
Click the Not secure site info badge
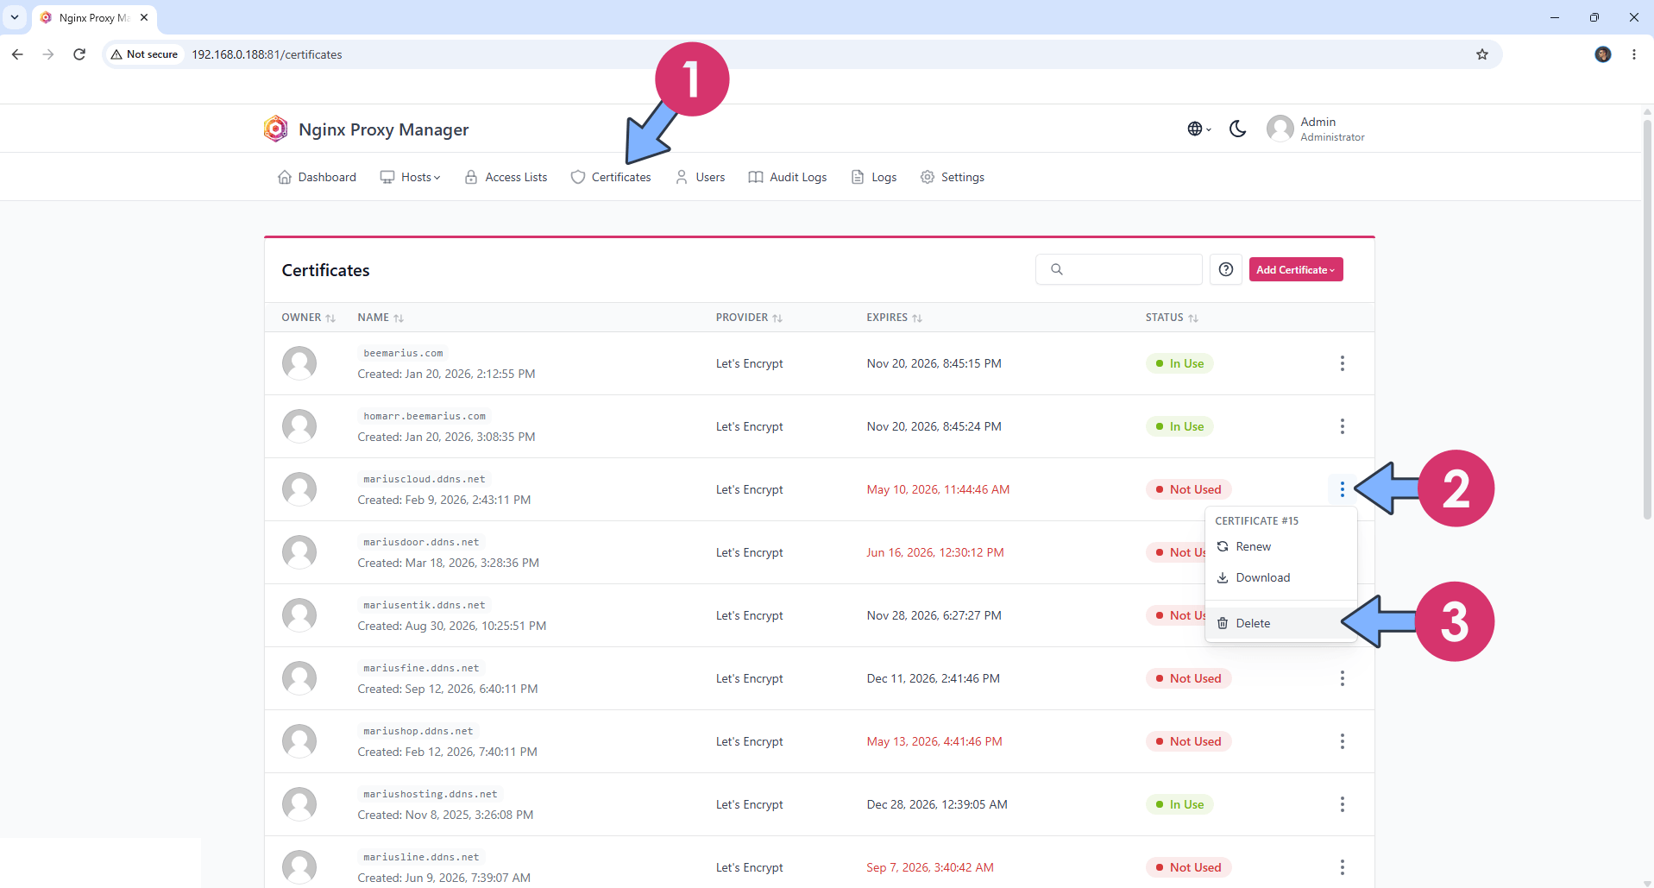coord(144,54)
